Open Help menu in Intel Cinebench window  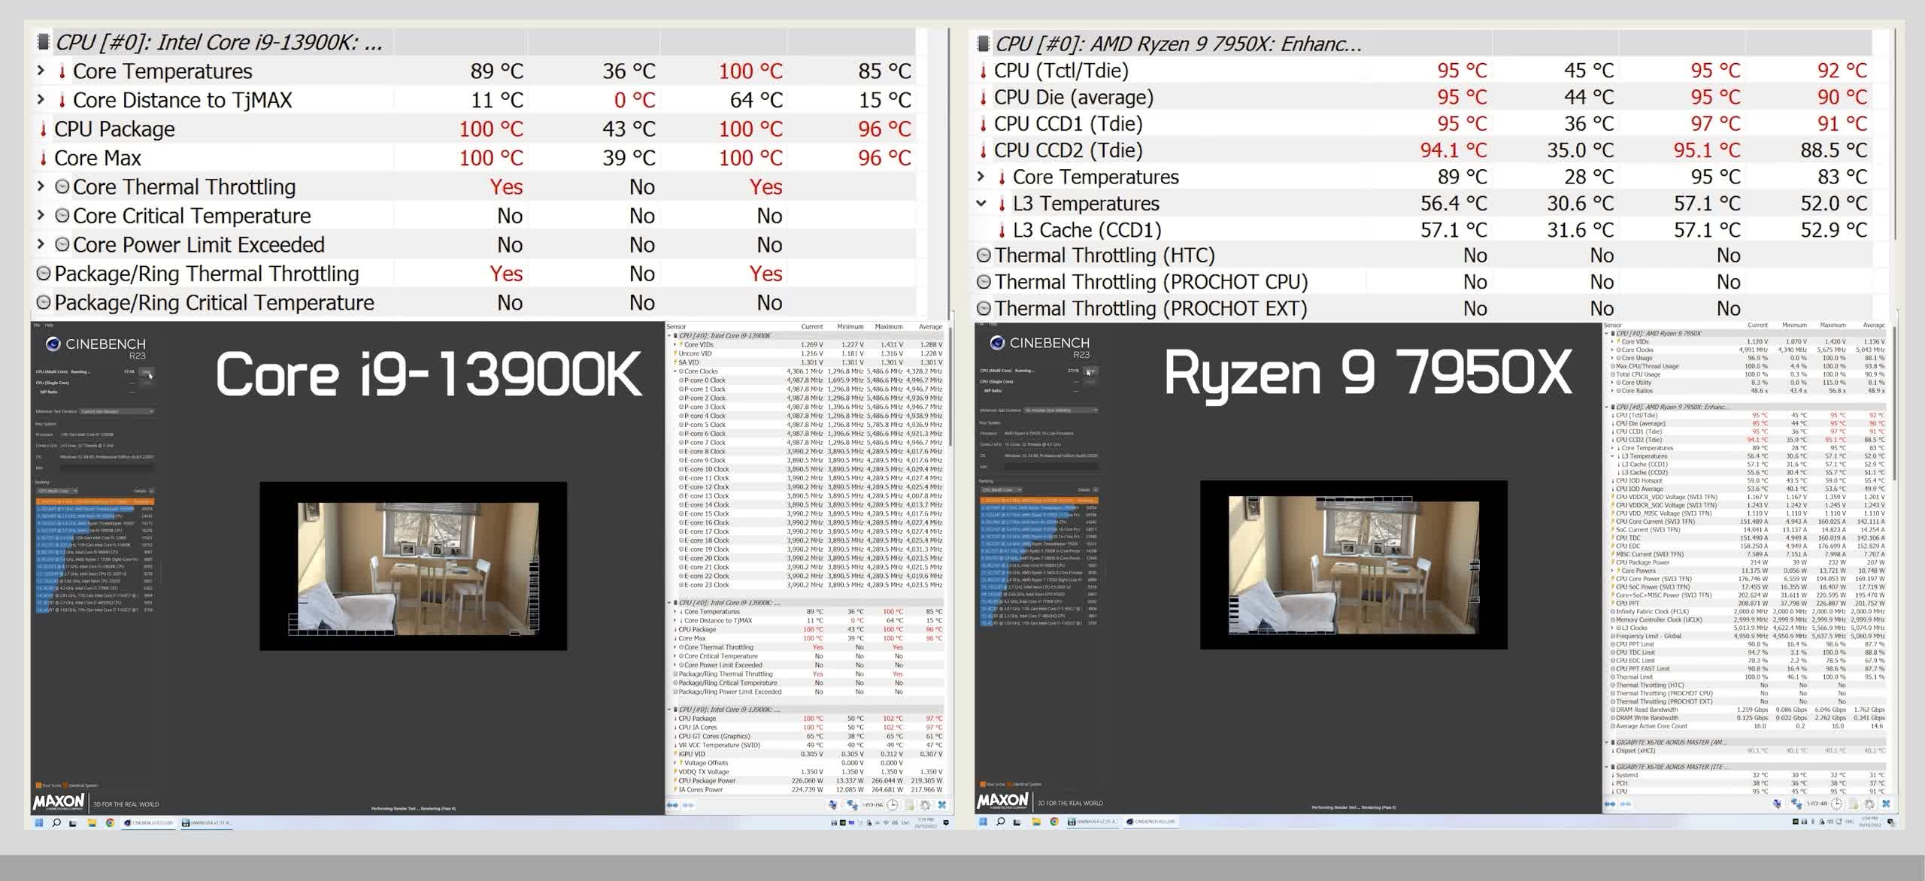49,325
